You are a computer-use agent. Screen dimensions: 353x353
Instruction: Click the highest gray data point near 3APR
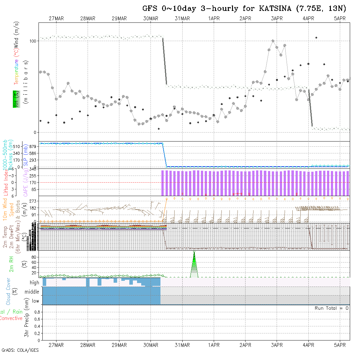click(x=273, y=41)
